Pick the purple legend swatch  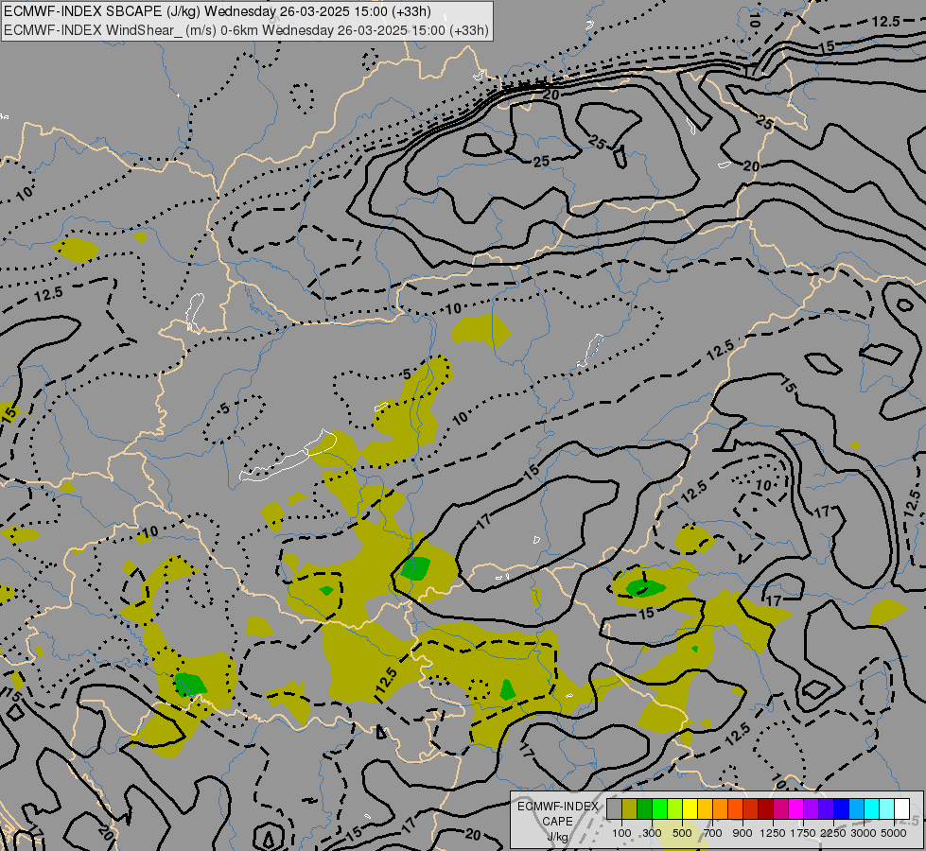point(811,808)
